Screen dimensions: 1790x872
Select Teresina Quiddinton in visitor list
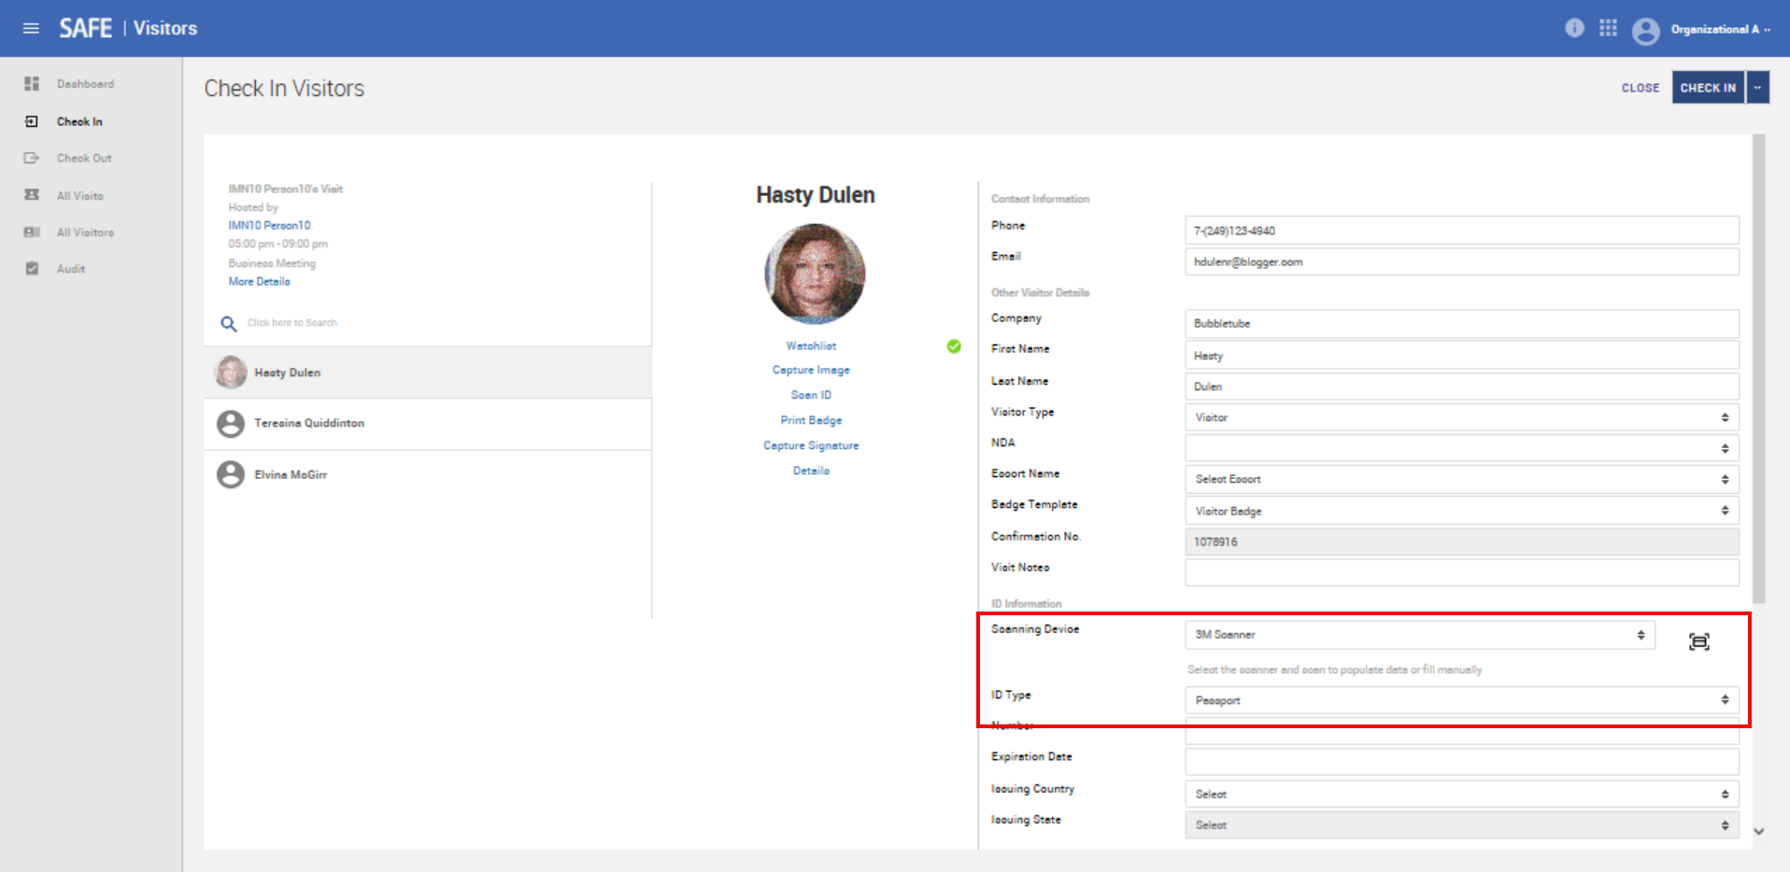[x=428, y=424]
